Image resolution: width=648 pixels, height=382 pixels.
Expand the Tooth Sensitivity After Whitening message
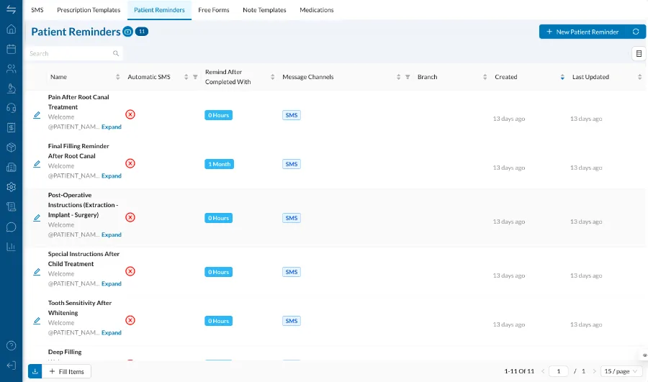112,332
